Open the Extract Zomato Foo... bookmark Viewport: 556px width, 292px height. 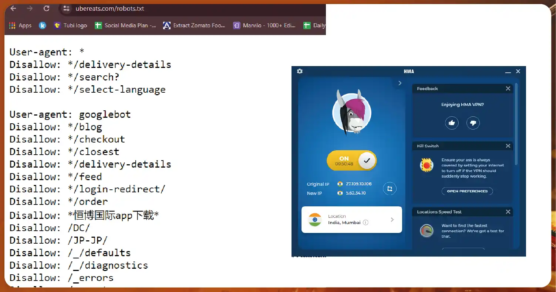click(194, 25)
